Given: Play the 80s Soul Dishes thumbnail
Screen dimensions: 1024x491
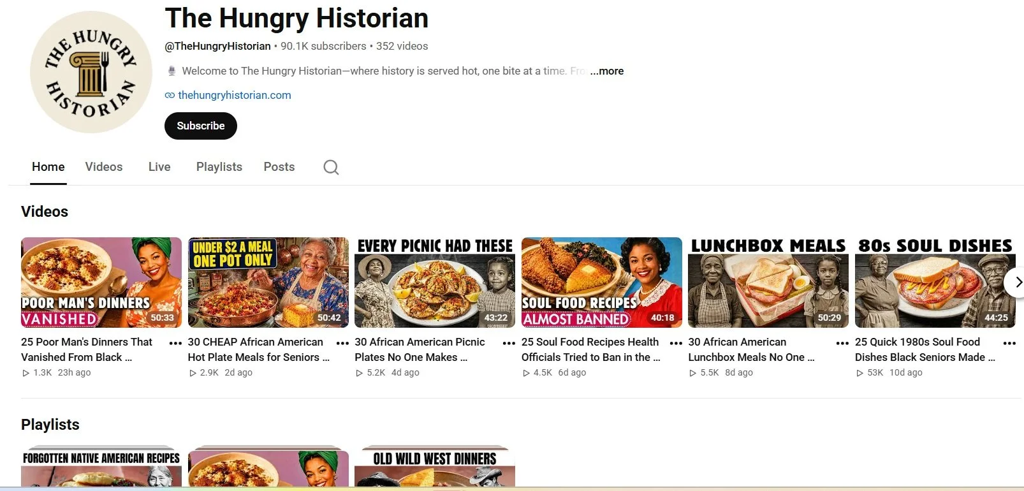Looking at the screenshot, I should click(x=935, y=282).
